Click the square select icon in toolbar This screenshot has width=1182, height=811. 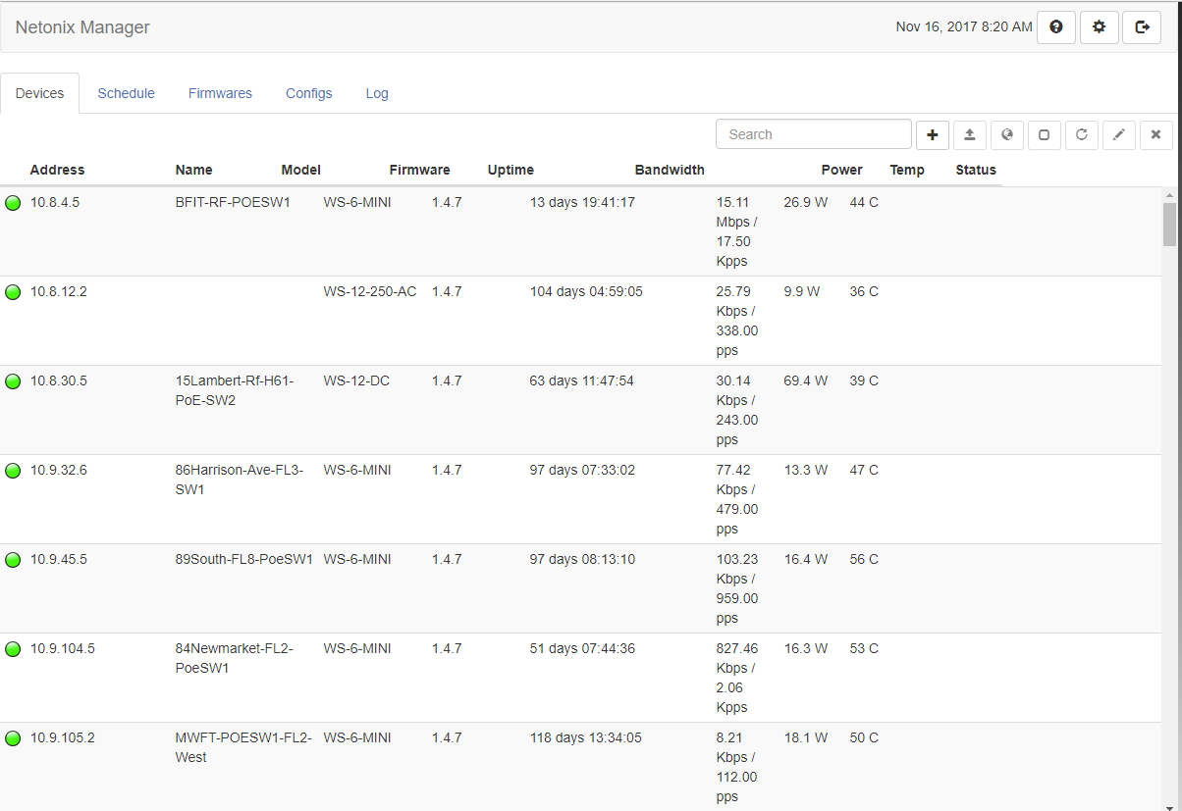1044,134
